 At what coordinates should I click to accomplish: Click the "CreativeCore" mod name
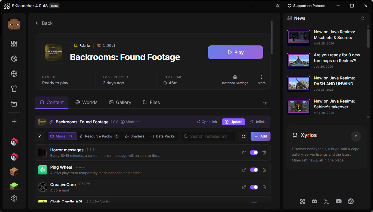[63, 185]
